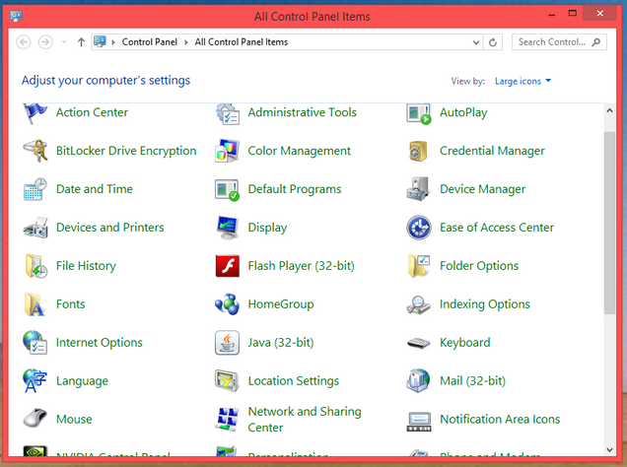Screen dimensions: 627x467
Task: Click the Keyboard text link
Action: [x=465, y=342]
